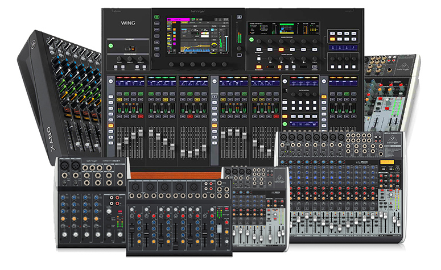Toggle green lit round button below WING logo
This screenshot has width=441, height=270.
click(x=110, y=45)
